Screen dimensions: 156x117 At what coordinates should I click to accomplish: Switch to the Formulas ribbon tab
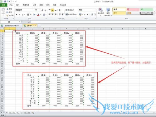point(34,5)
